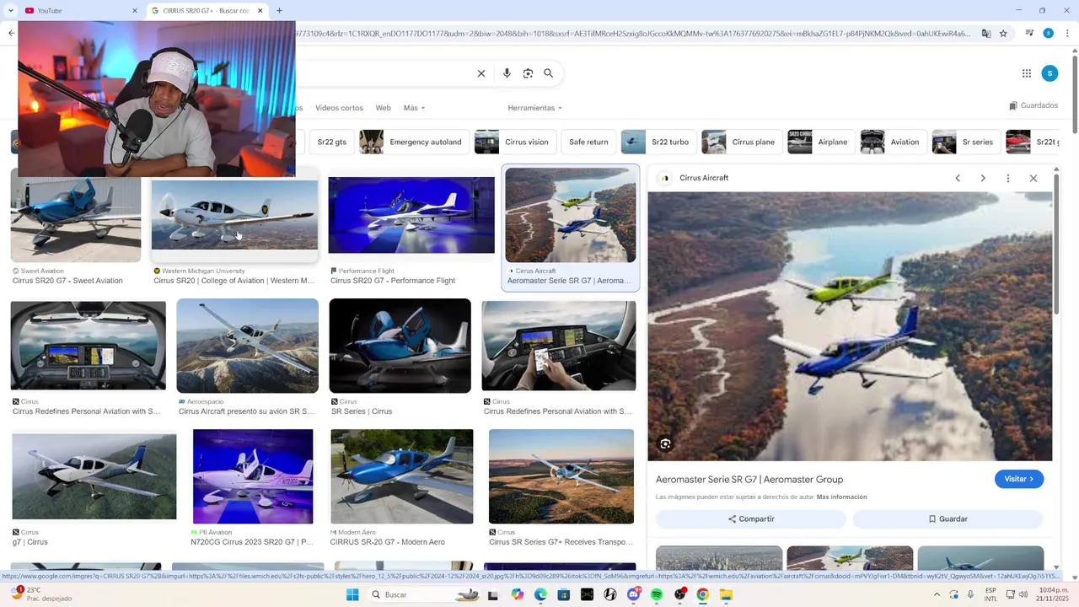The height and width of the screenshot is (607, 1079).
Task: Open Google account avatar on page
Action: (1049, 73)
